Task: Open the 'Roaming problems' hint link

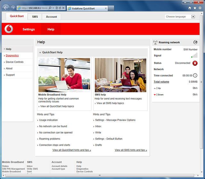Action: [50, 139]
